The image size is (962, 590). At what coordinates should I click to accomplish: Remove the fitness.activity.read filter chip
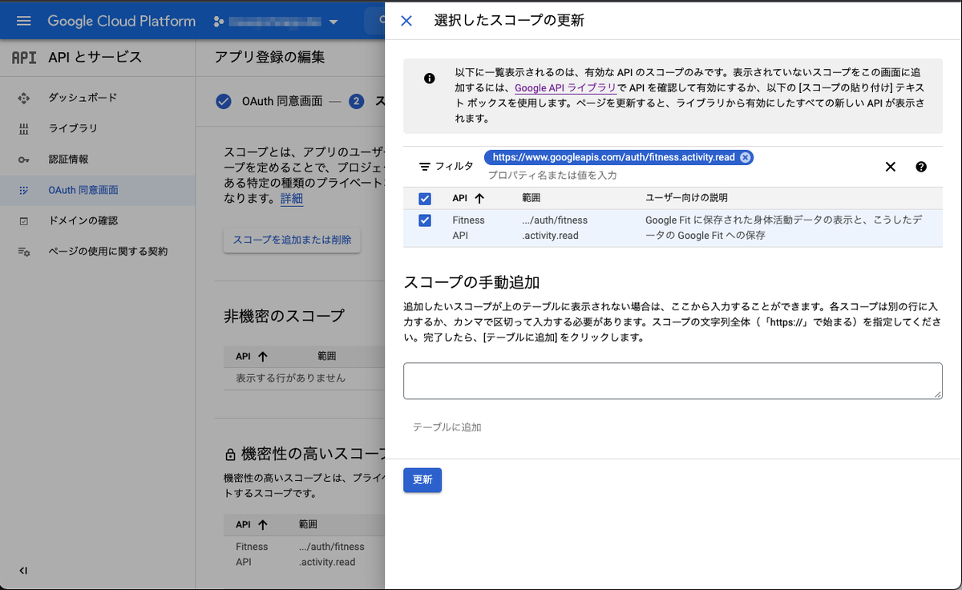[x=745, y=157]
